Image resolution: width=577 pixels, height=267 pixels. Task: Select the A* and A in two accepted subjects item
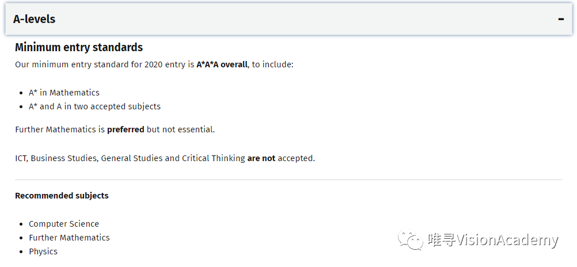pyautogui.click(x=94, y=106)
